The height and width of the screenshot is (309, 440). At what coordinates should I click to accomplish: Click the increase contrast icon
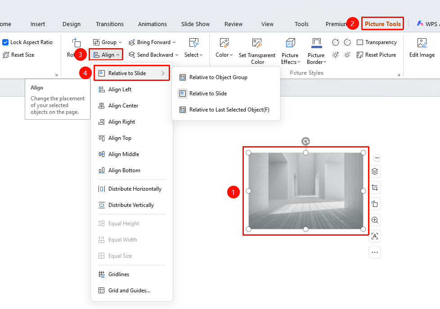tap(336, 42)
